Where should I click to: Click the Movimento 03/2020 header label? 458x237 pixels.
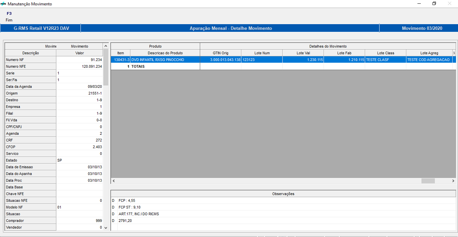tap(422, 28)
